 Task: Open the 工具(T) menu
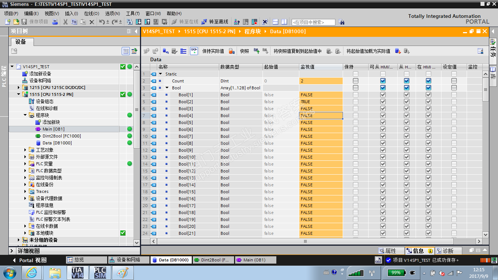click(x=133, y=13)
